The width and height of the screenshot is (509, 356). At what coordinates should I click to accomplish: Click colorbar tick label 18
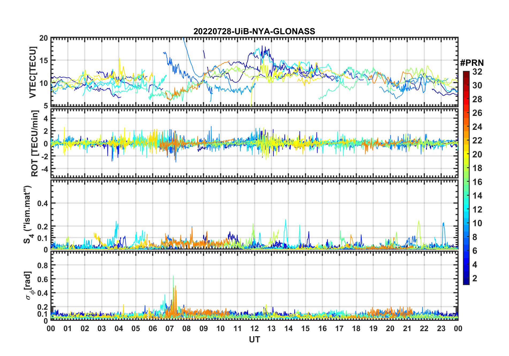(x=477, y=168)
